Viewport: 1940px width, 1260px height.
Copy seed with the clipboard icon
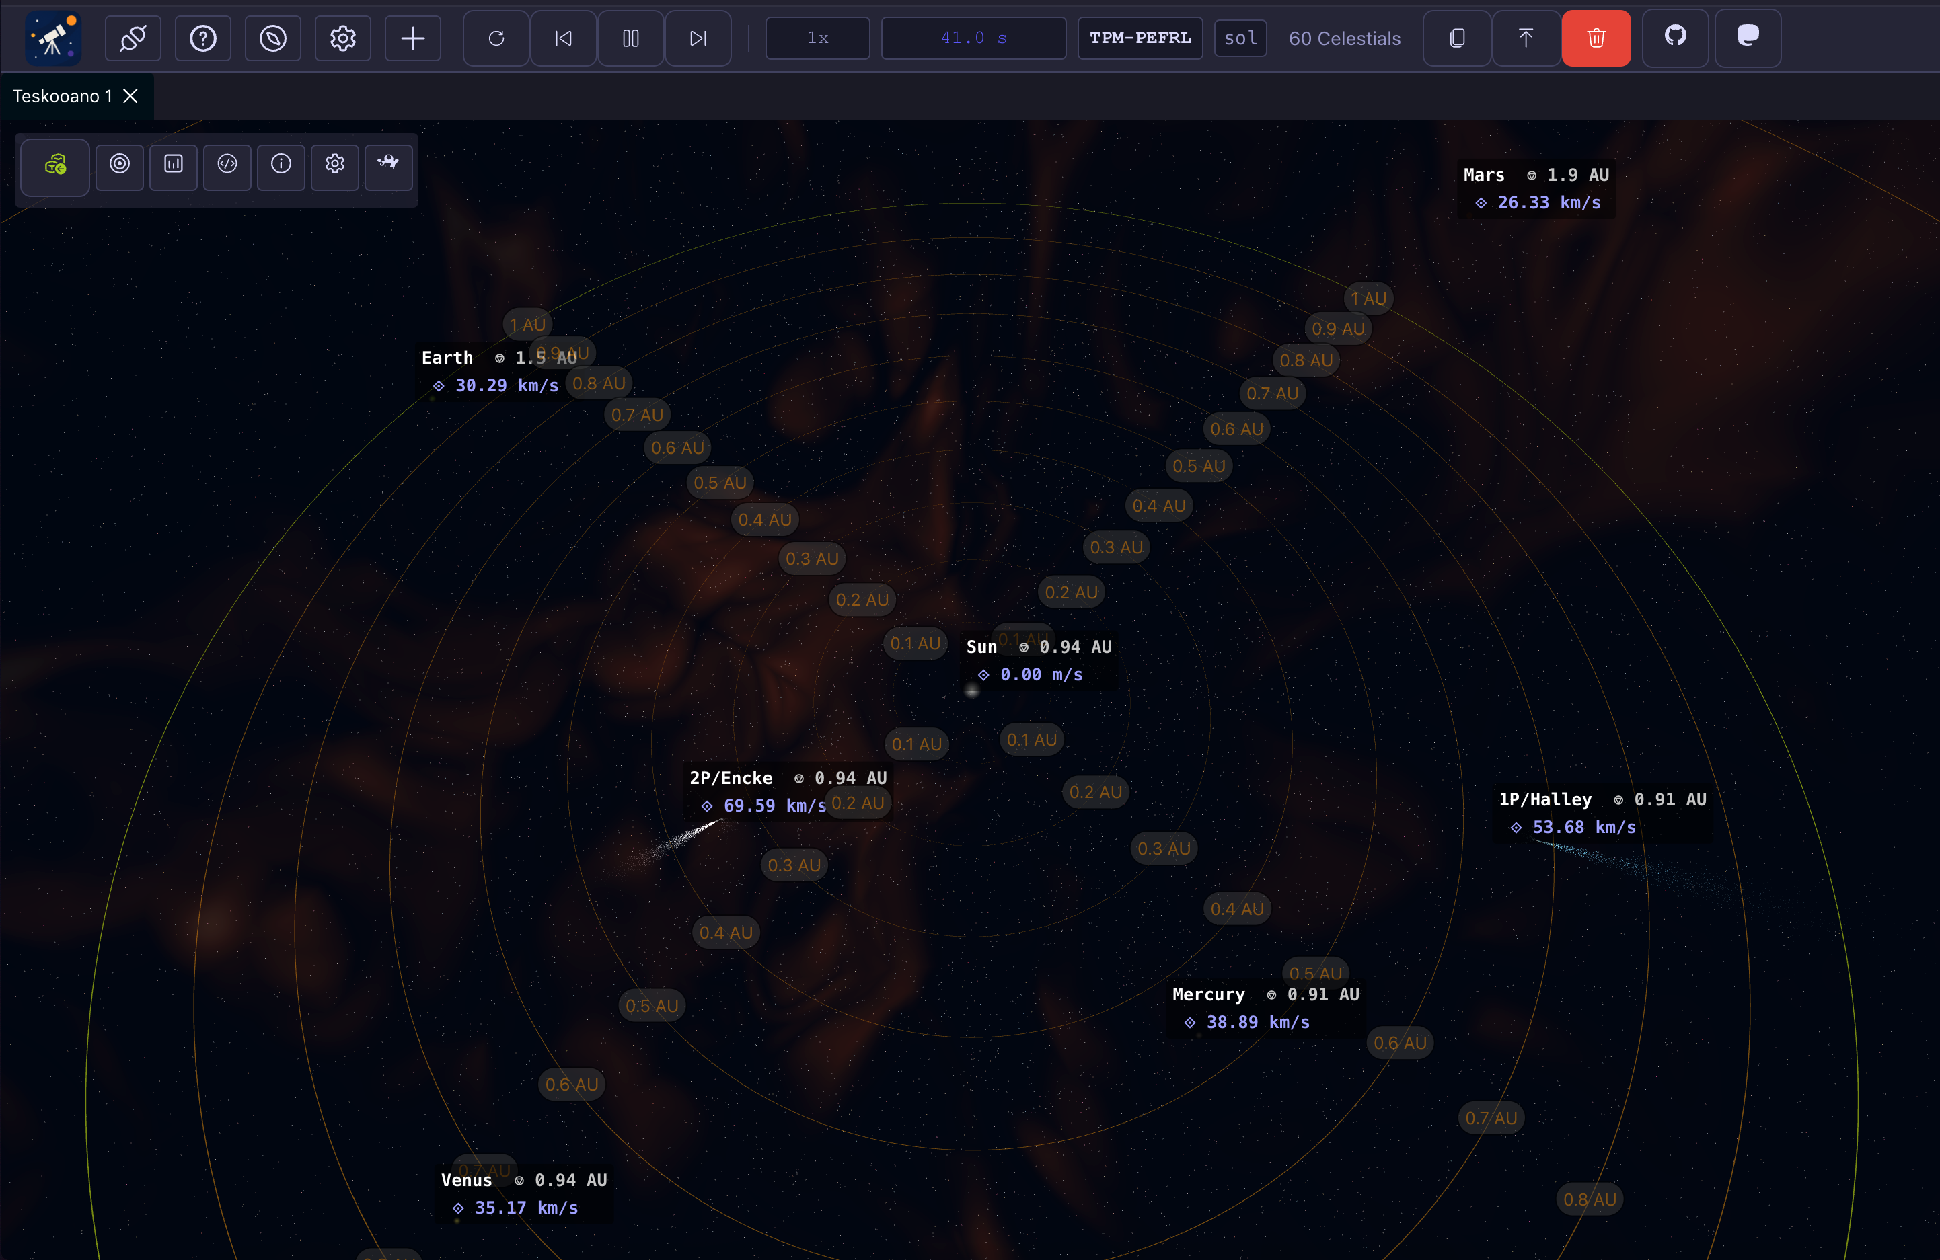click(1458, 38)
